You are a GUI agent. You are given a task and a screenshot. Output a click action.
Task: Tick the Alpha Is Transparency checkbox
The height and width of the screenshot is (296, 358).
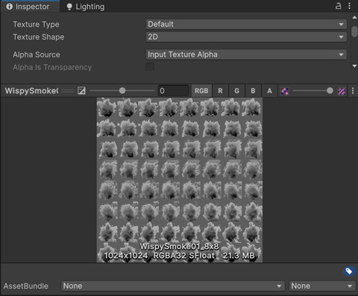tap(150, 67)
